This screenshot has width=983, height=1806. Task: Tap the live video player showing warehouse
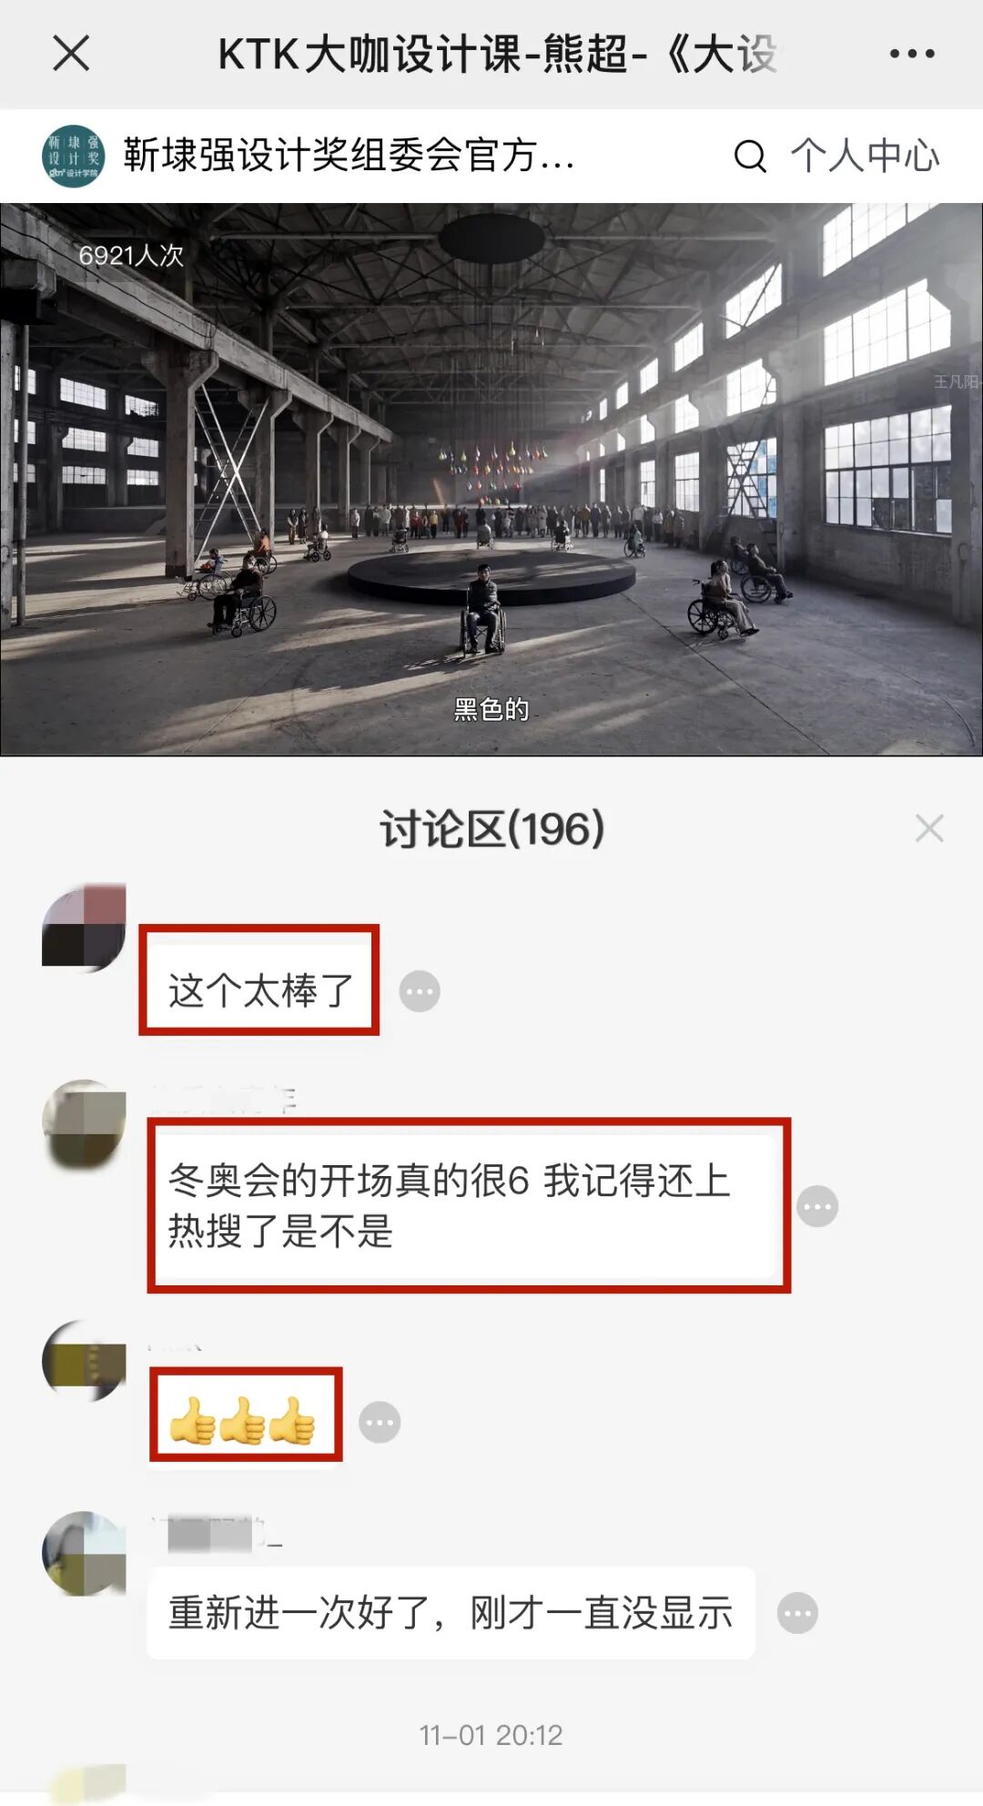(491, 479)
